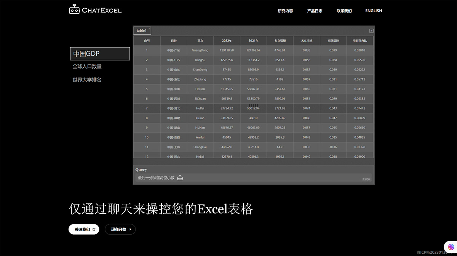Switch to the table1 tab
This screenshot has width=457, height=256.
[x=141, y=30]
